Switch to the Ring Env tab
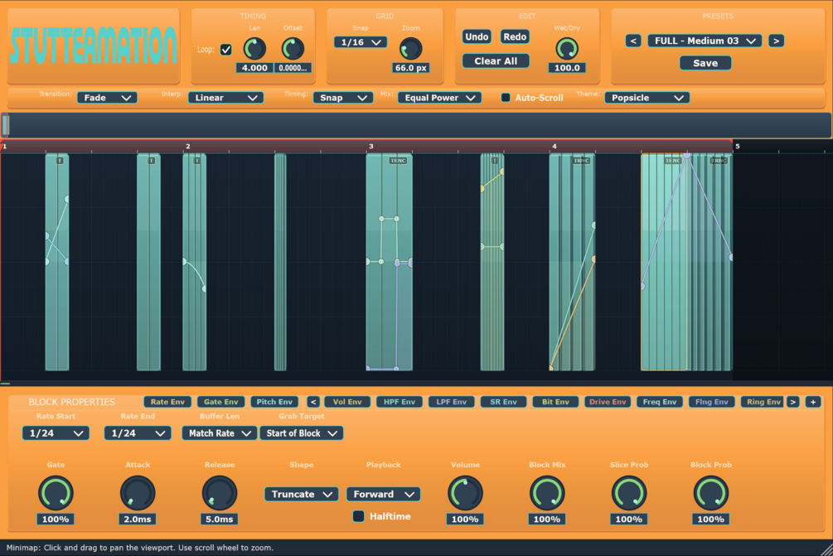The height and width of the screenshot is (556, 833). point(763,402)
